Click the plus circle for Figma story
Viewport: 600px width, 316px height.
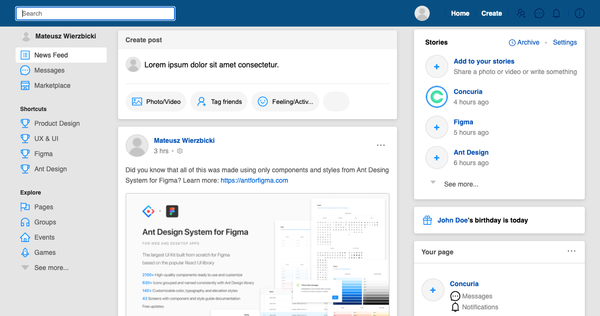coord(437,127)
